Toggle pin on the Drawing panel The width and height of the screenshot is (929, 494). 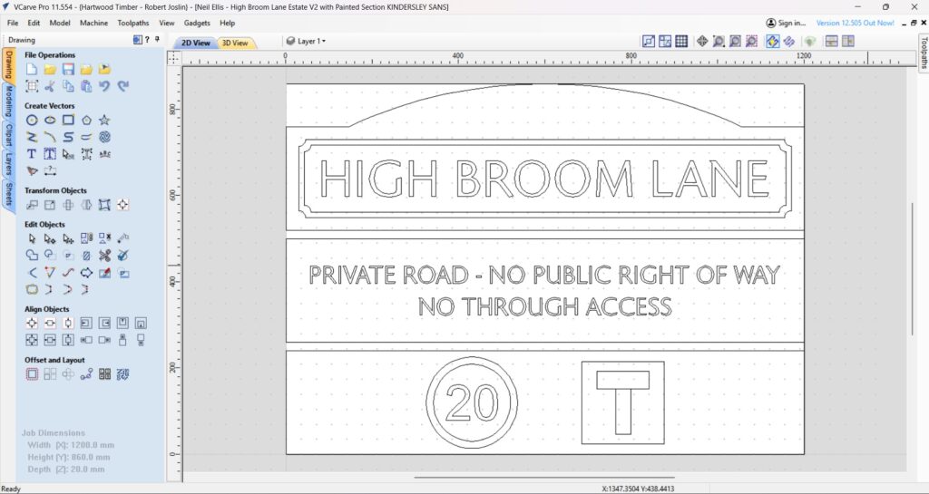coord(157,40)
